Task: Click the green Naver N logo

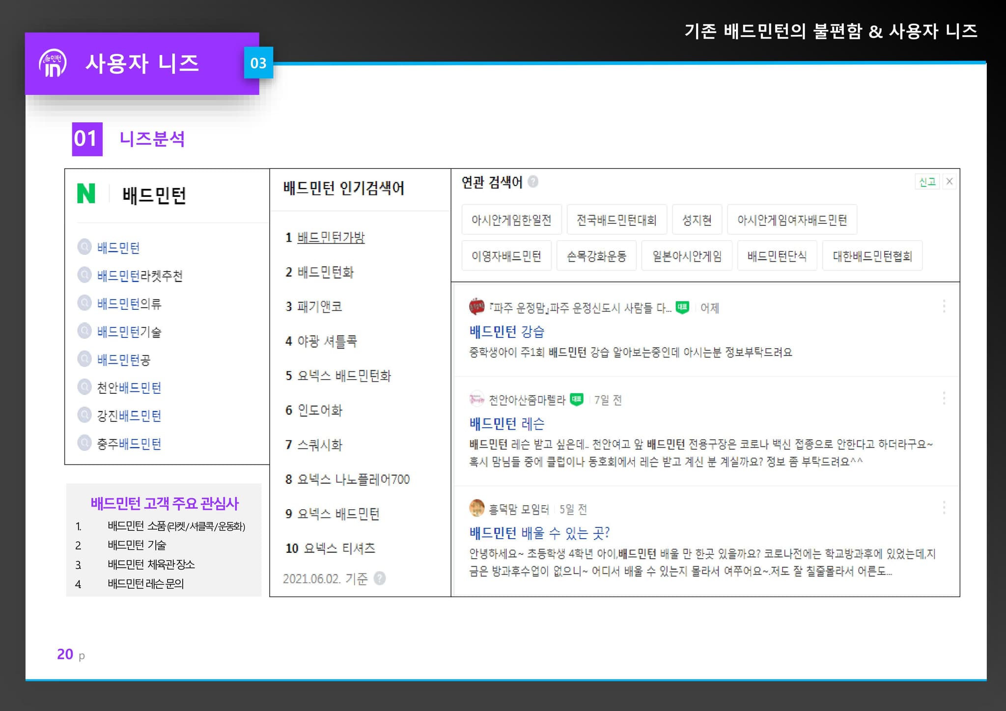Action: tap(86, 193)
